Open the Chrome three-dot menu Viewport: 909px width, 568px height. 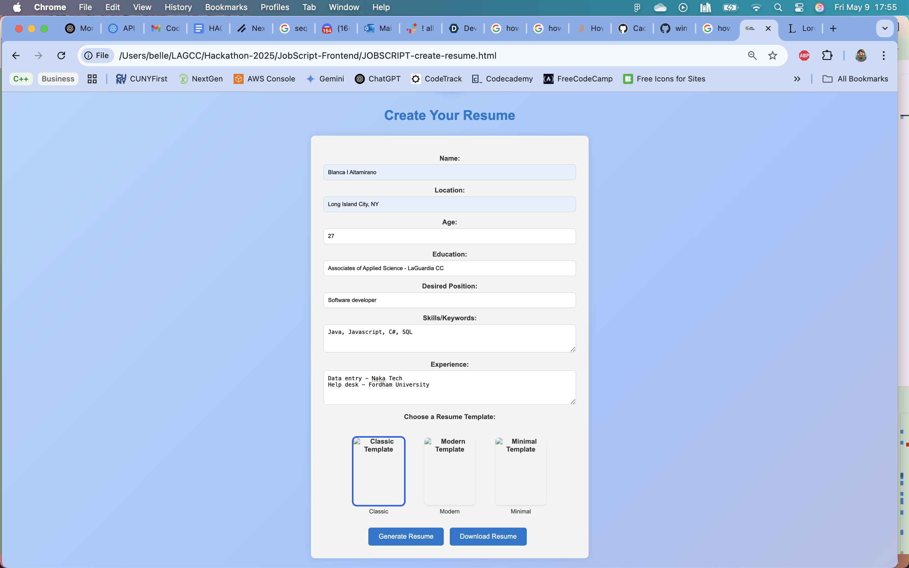pos(883,56)
